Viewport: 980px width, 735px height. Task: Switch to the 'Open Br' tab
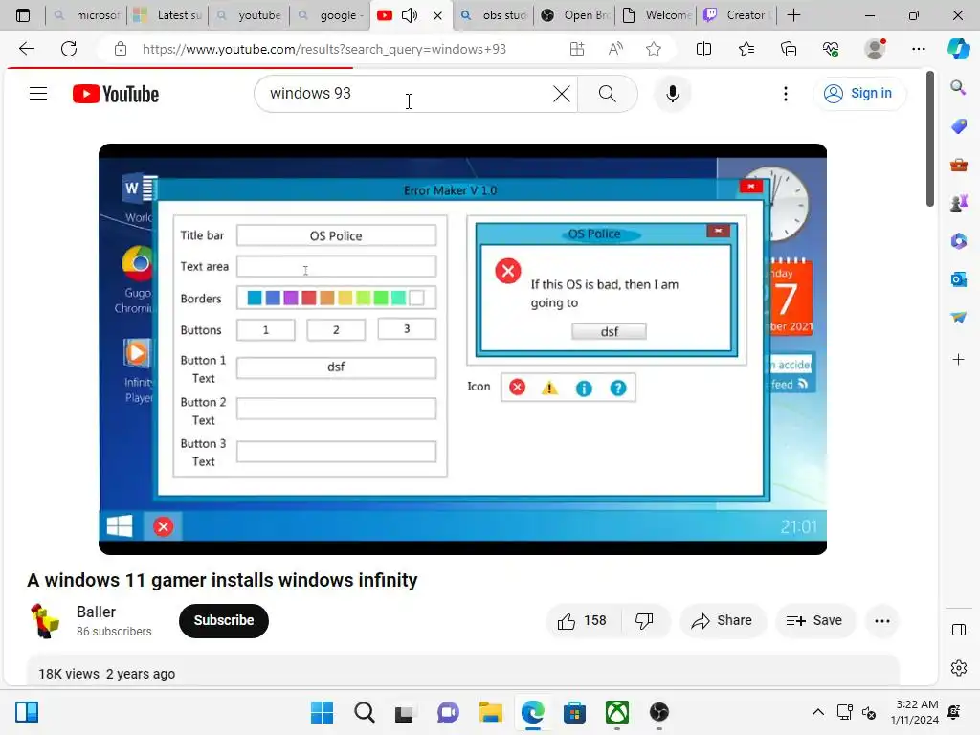point(575,15)
